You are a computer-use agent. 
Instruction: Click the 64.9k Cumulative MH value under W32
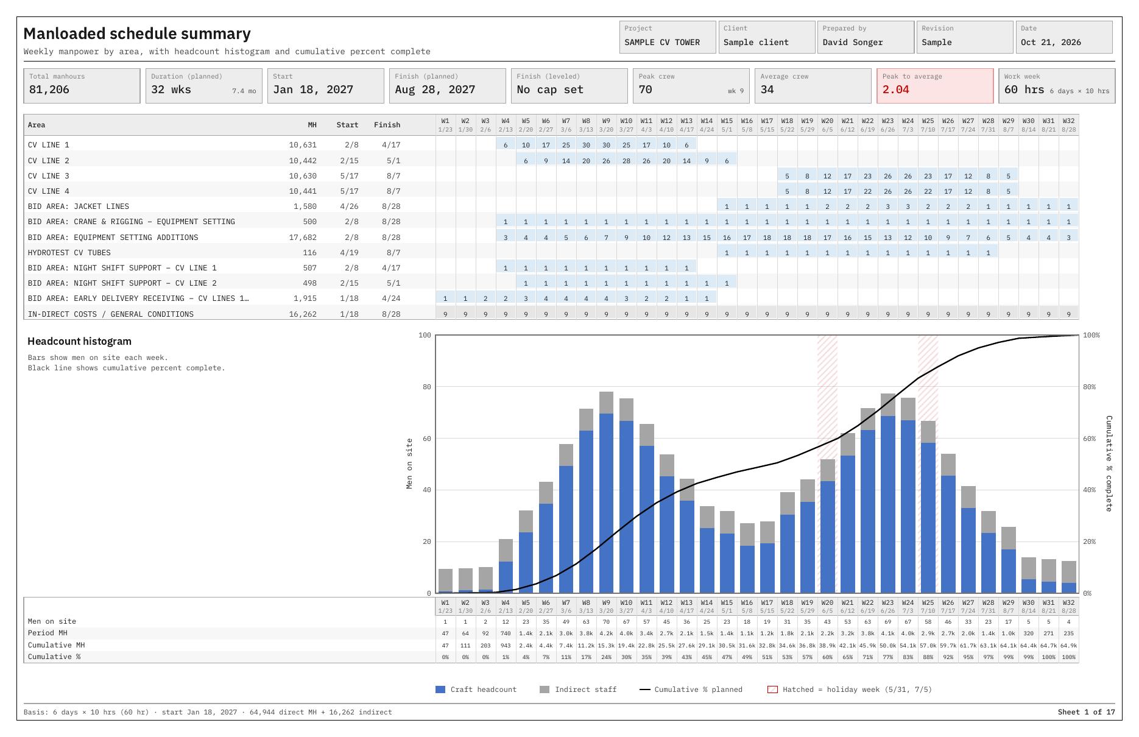(x=1068, y=646)
